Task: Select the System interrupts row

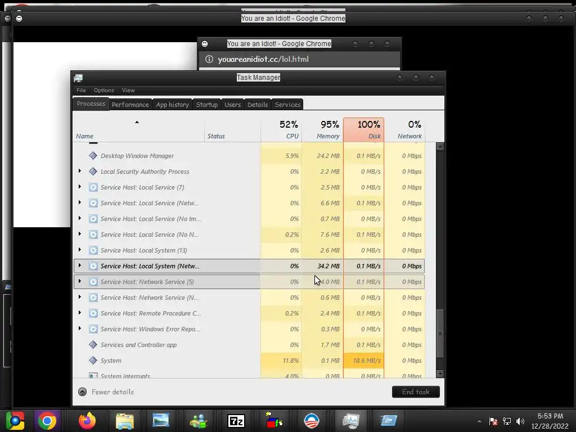Action: (249, 375)
